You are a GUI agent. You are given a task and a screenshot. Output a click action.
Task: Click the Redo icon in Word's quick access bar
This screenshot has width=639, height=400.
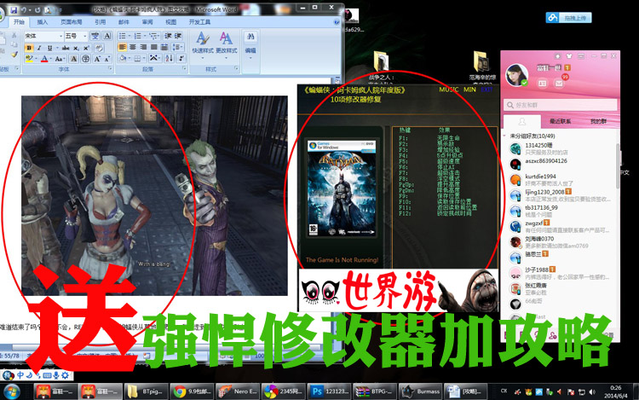pyautogui.click(x=37, y=9)
